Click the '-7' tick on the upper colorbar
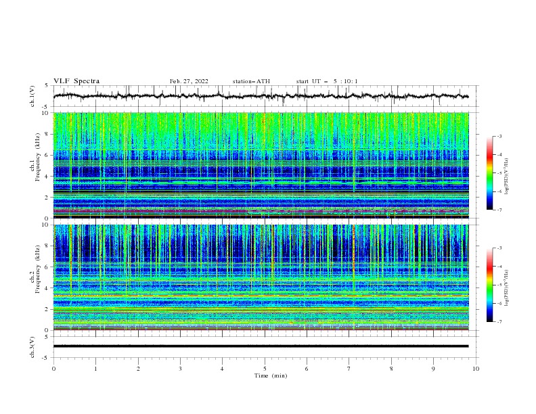Screen dimensions: 536x414 (x=499, y=210)
